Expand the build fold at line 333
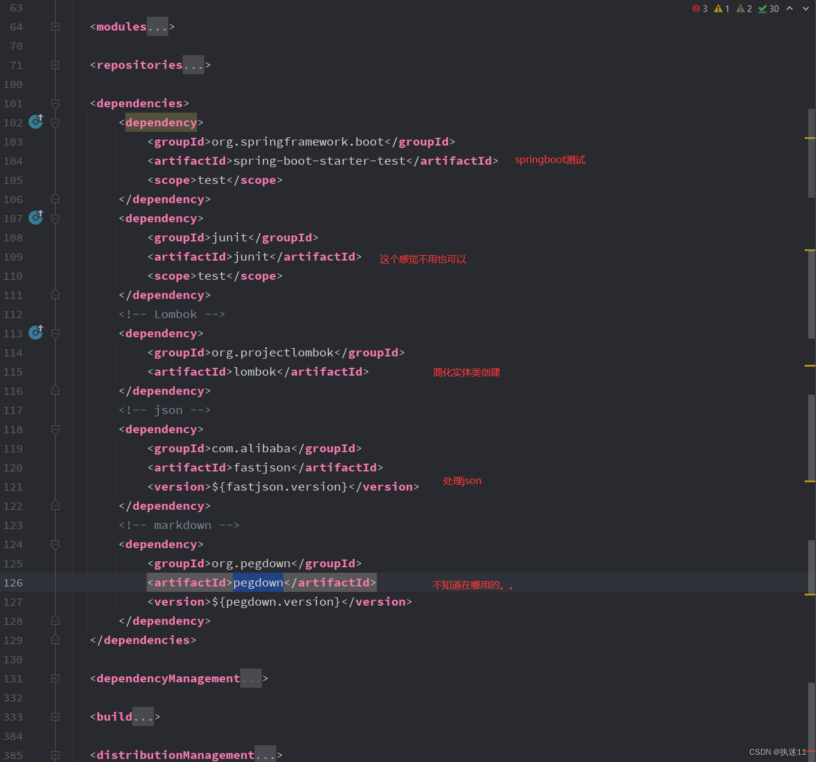The width and height of the screenshot is (816, 762). (55, 716)
